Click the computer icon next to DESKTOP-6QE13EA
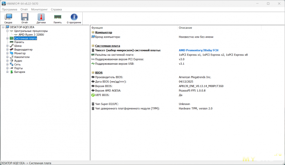 (x=7, y=27)
